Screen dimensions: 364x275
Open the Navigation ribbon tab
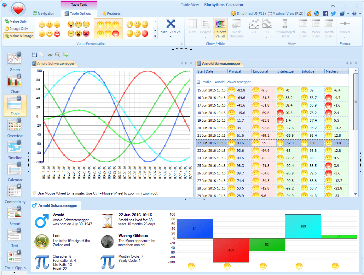pyautogui.click(x=43, y=14)
